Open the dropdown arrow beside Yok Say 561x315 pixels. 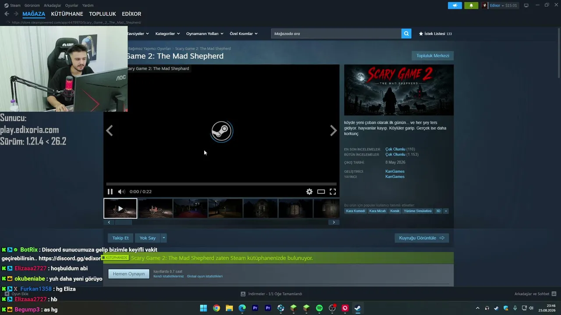[x=163, y=238]
